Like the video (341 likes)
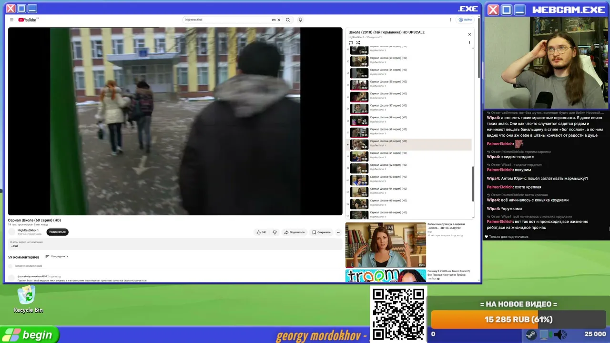The height and width of the screenshot is (343, 610). tap(262, 232)
